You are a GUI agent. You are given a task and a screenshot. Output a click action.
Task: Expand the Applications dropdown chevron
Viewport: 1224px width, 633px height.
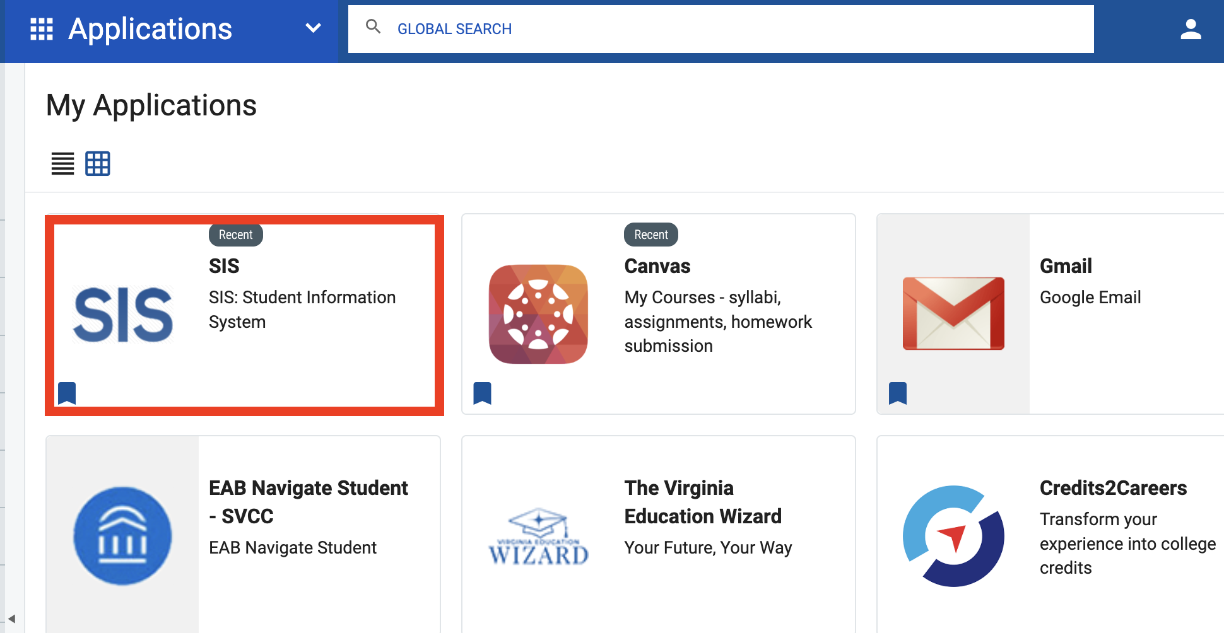pos(313,28)
